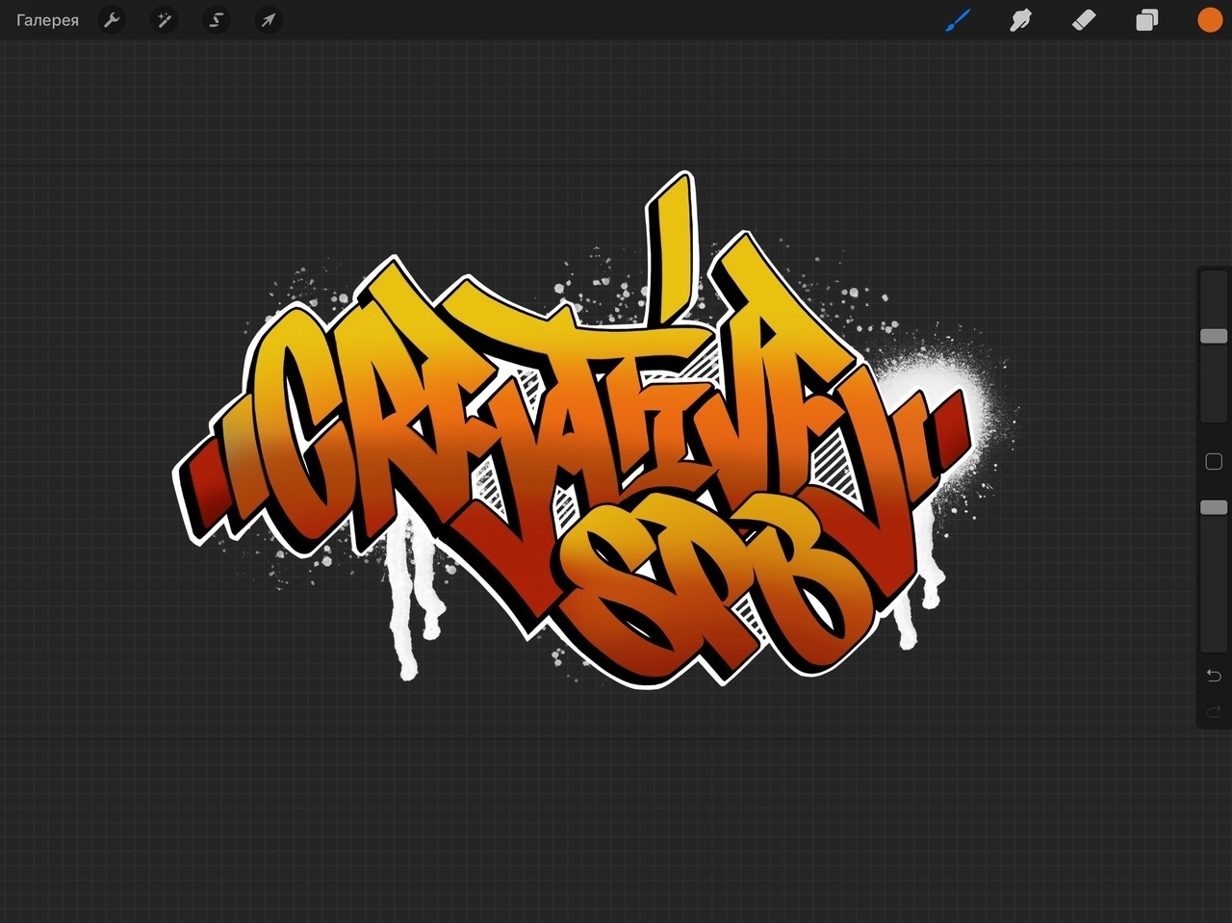
Task: Undo the last action with sidebar arrow
Action: [x=1214, y=675]
